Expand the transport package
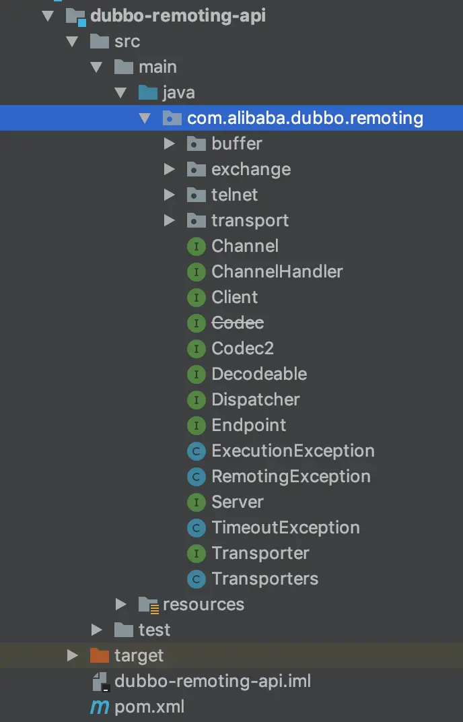This screenshot has height=722, width=463. (170, 220)
